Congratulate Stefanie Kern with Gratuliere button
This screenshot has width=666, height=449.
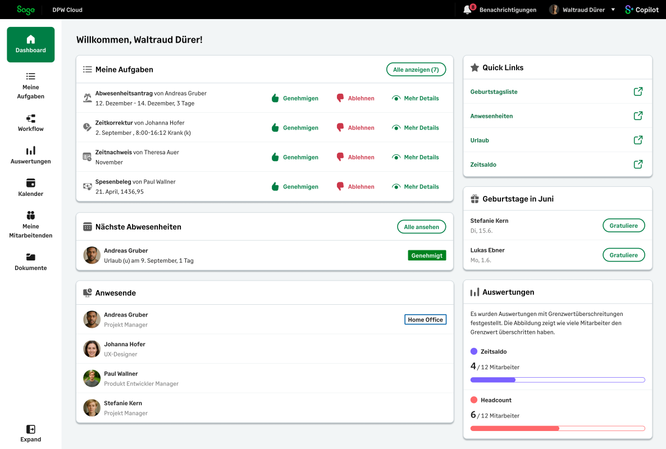point(623,226)
